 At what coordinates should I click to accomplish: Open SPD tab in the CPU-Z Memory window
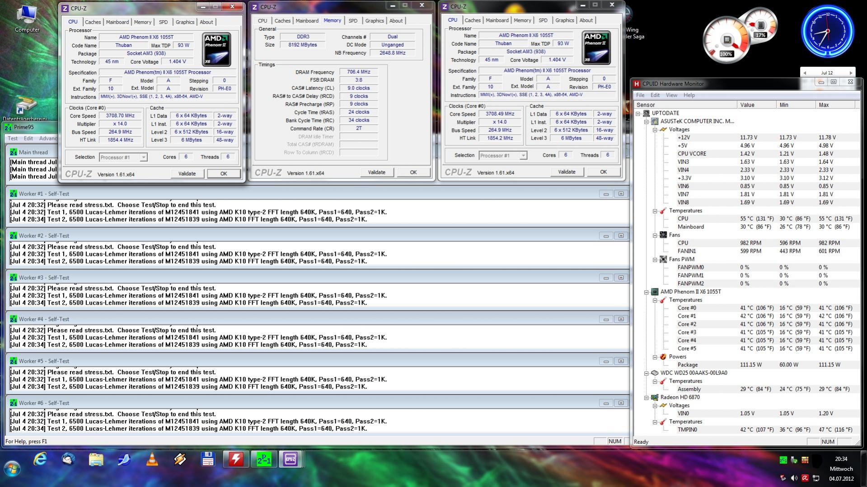353,21
